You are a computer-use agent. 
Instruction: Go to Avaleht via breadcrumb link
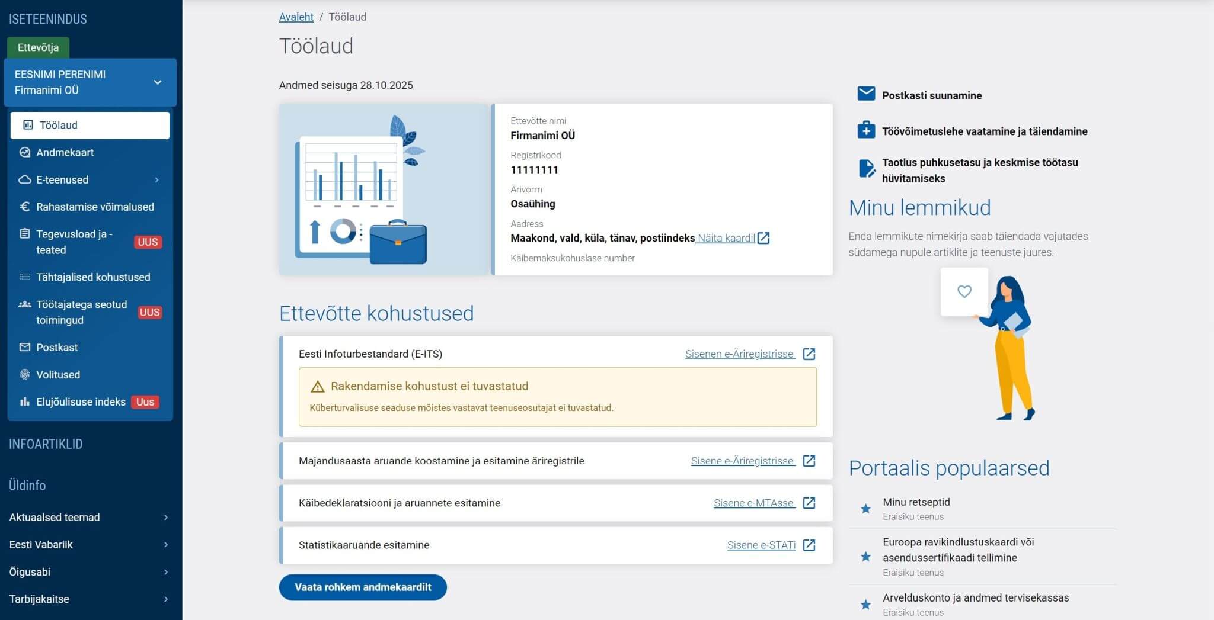pos(296,17)
